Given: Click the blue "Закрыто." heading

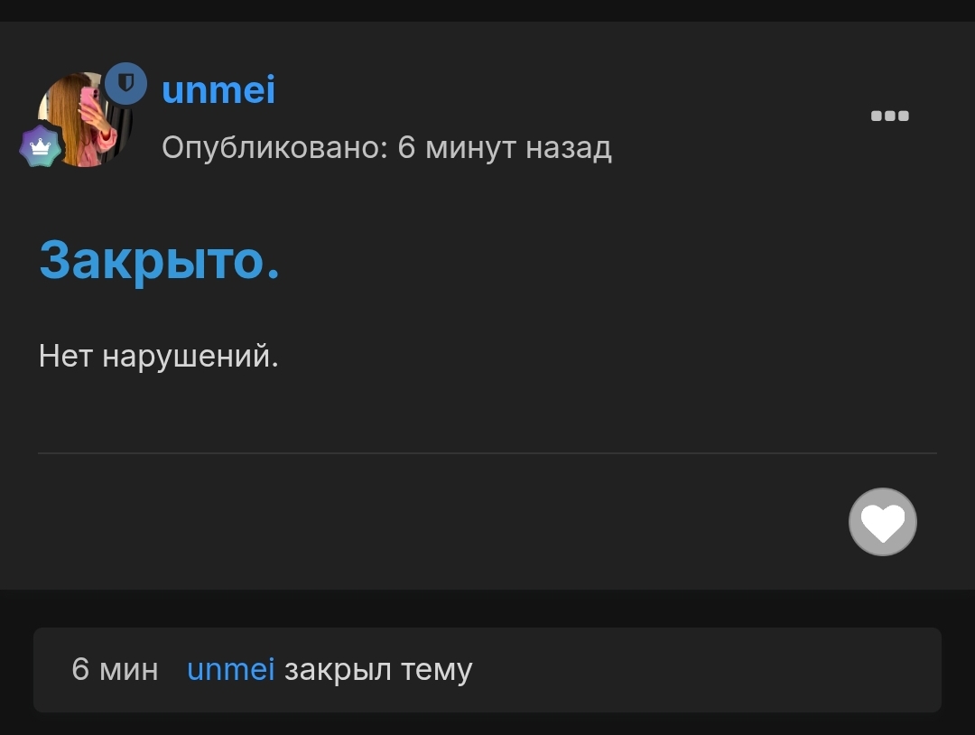Looking at the screenshot, I should tap(160, 261).
